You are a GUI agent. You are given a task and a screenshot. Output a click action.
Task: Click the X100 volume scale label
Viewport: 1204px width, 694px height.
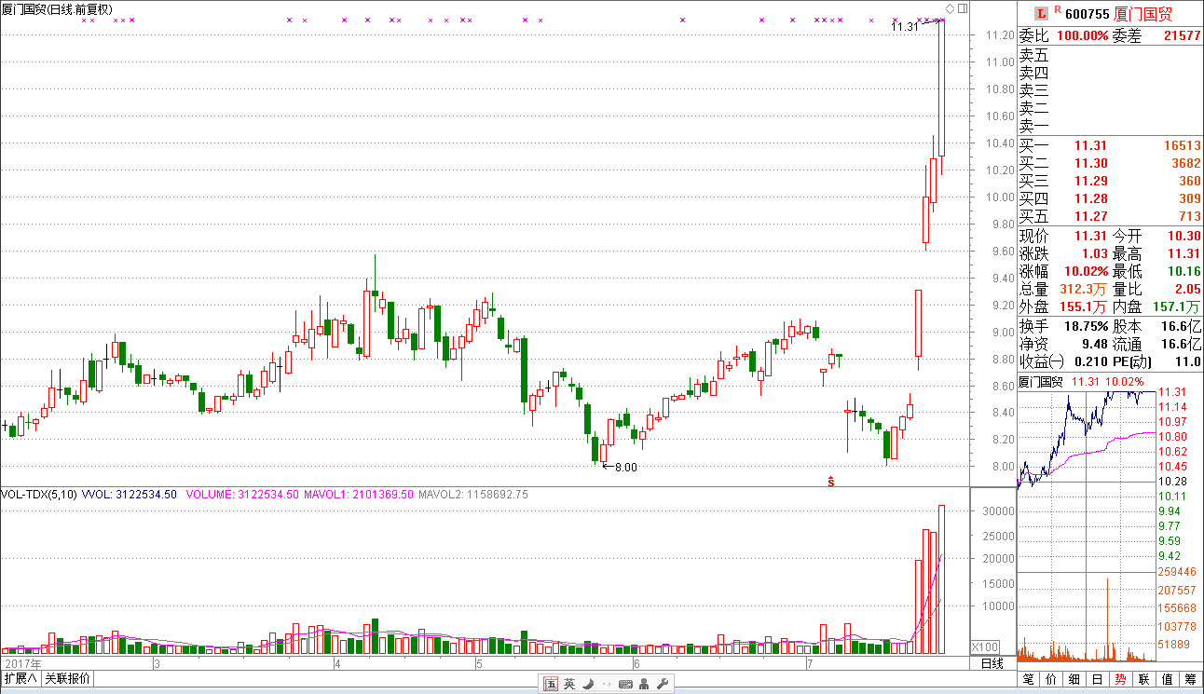[x=986, y=647]
